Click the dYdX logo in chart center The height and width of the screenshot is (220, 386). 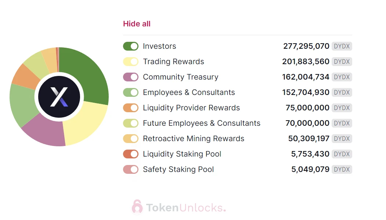point(59,97)
